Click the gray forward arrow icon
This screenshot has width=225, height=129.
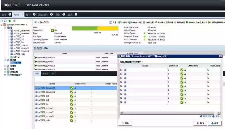15,21
